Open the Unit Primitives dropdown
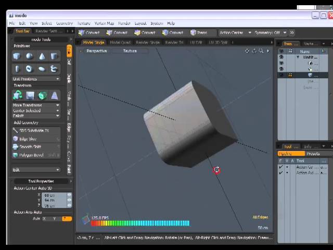 (x=36, y=79)
